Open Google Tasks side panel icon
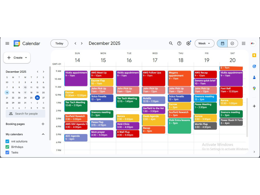Image resolution: width=260 pixels, height=195 pixels. 254,66
